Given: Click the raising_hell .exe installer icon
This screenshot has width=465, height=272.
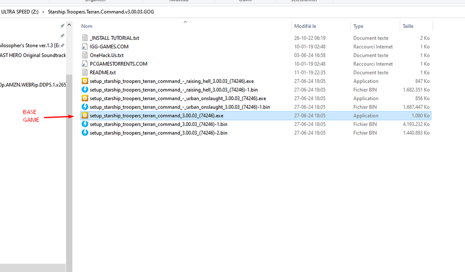Looking at the screenshot, I should point(85,81).
